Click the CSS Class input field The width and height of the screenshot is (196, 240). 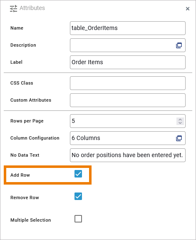pyautogui.click(x=128, y=83)
